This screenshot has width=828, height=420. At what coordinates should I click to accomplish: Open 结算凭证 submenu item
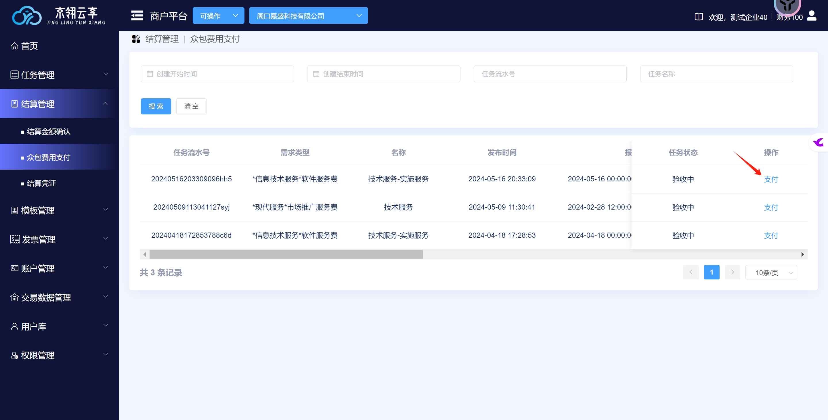pos(60,183)
